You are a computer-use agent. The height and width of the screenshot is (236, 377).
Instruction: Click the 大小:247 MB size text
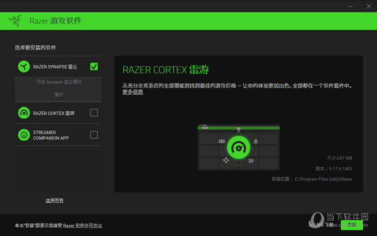(x=339, y=158)
